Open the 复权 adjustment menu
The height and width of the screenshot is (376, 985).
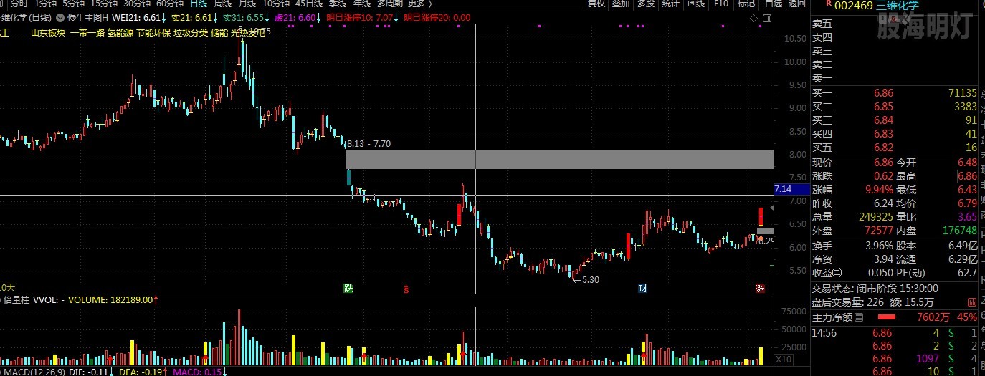pos(596,4)
